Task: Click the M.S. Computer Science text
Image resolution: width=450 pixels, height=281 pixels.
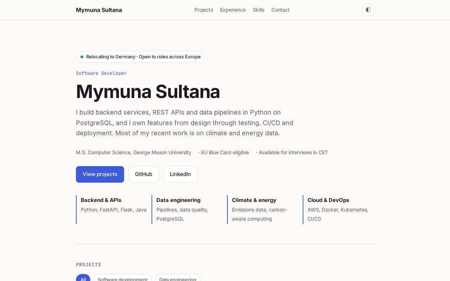Action: (134, 152)
